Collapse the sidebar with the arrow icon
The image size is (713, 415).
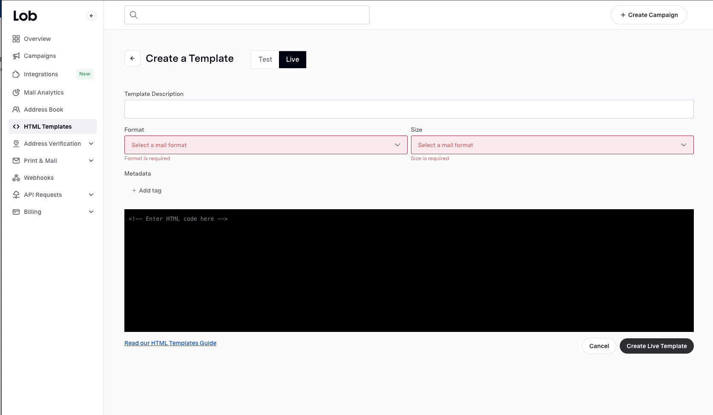(x=91, y=16)
